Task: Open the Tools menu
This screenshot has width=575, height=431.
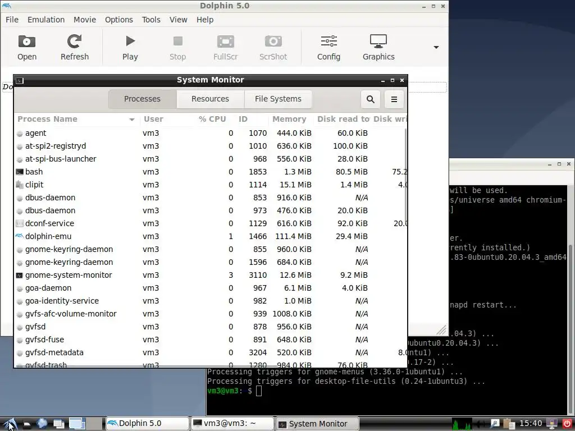Action: coord(151,20)
